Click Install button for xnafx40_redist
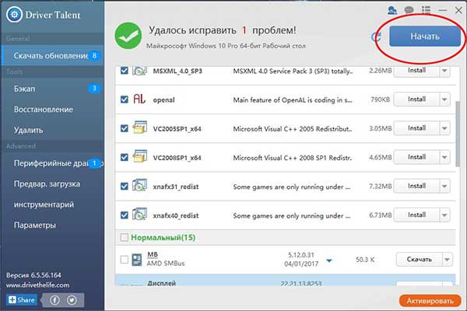The height and width of the screenshot is (311, 467). coord(416,215)
